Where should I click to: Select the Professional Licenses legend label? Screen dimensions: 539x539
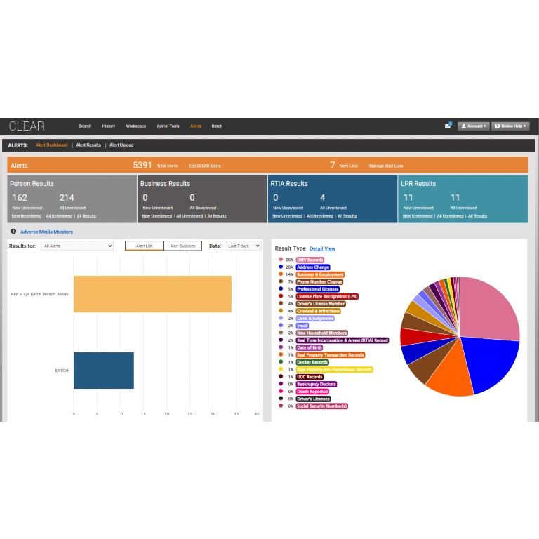coord(318,289)
